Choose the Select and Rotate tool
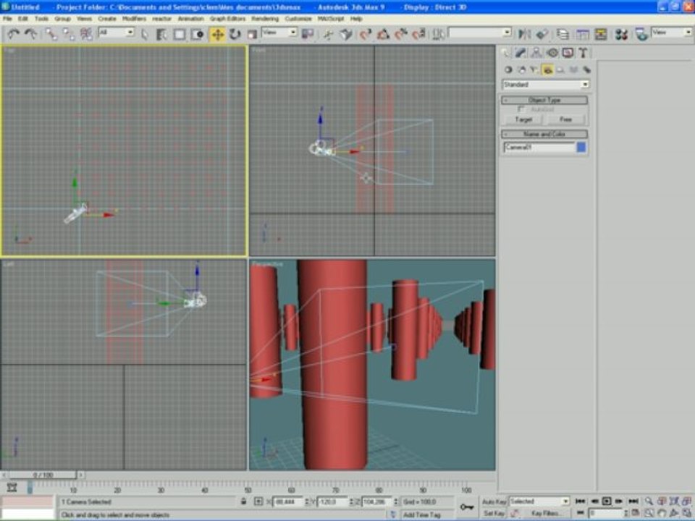The image size is (695, 521). pyautogui.click(x=235, y=34)
